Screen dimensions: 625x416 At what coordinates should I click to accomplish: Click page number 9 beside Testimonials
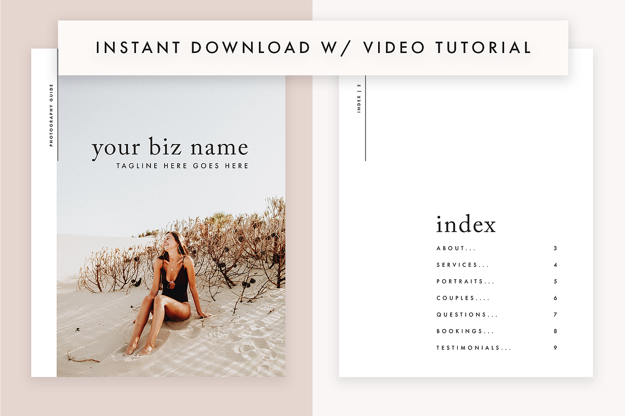point(556,348)
